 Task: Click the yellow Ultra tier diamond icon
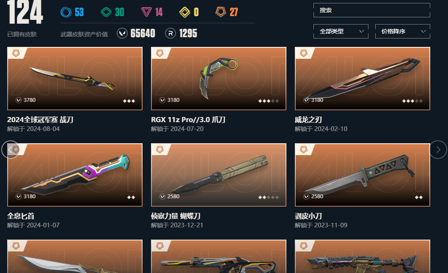click(184, 12)
